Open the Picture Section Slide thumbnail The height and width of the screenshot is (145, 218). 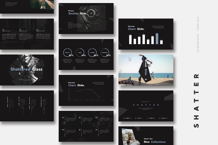[x=86, y=18]
